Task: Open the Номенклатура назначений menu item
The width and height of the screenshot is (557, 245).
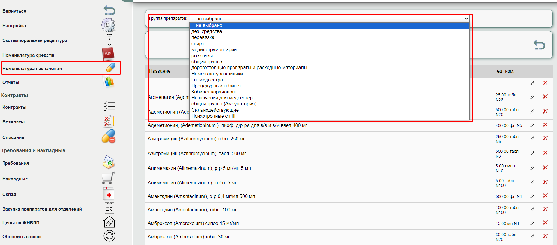Action: (x=32, y=69)
